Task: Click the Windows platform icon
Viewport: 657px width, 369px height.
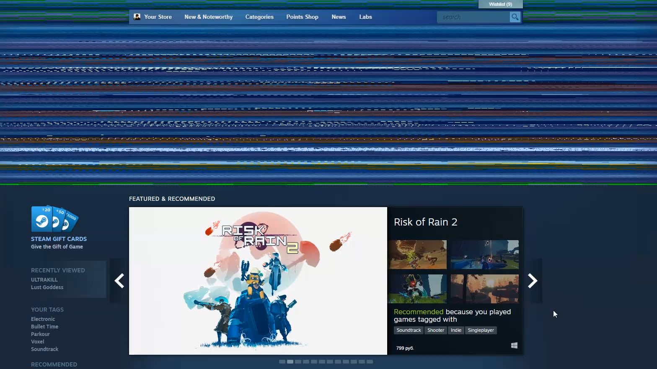Action: pyautogui.click(x=514, y=346)
